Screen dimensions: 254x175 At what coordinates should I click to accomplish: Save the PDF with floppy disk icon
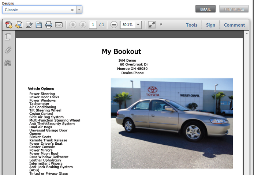tap(39, 25)
